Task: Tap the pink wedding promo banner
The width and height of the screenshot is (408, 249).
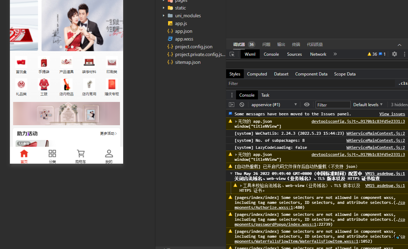Action: pos(67,114)
